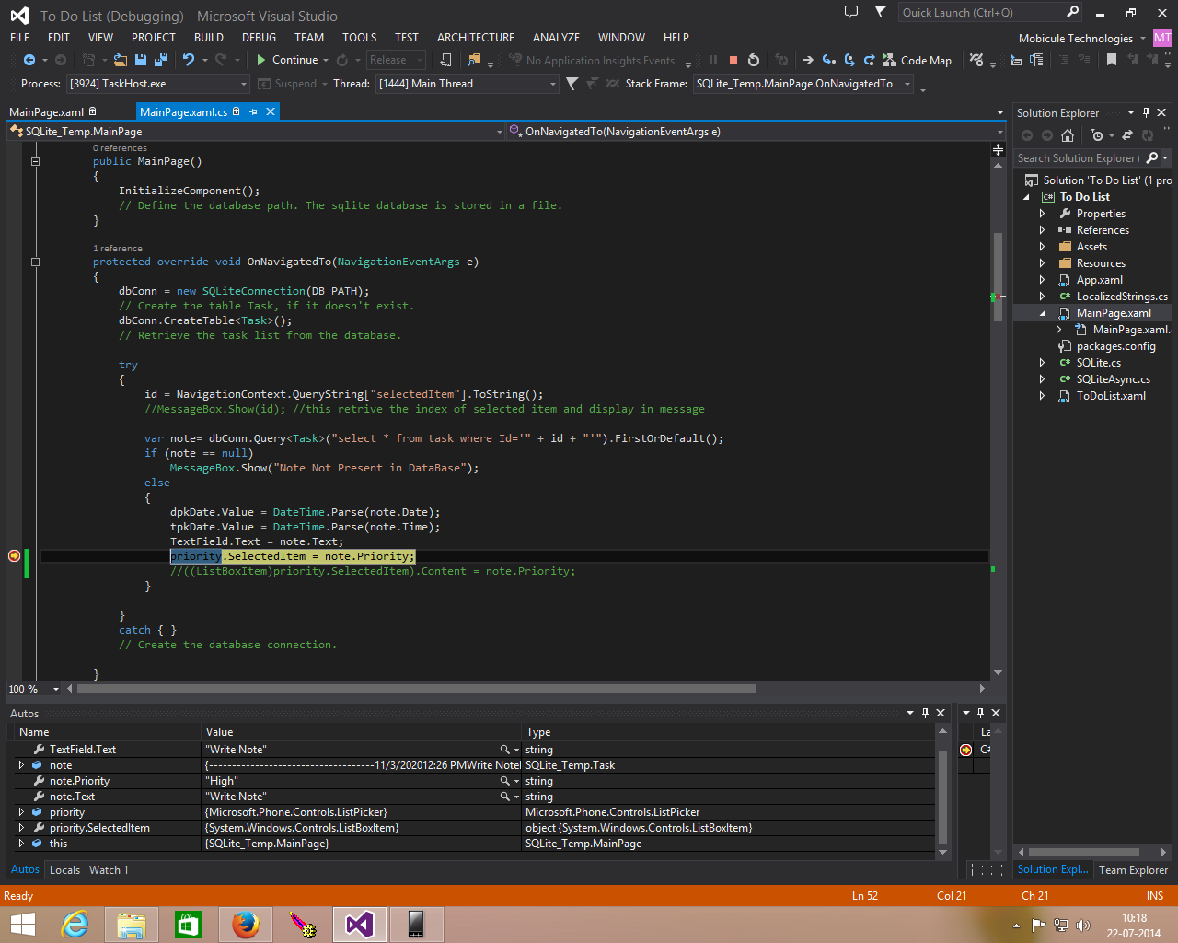Click the green Continue play button
The height and width of the screenshot is (943, 1178).
[261, 60]
